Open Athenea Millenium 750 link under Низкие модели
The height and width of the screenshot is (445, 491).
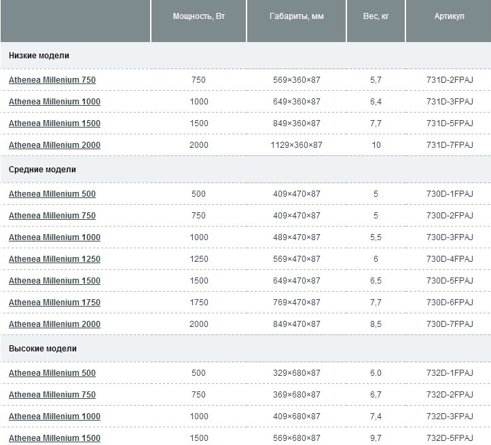click(x=52, y=80)
